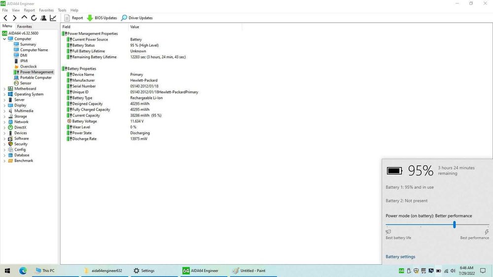
Task: Open the View menu
Action: click(x=16, y=10)
